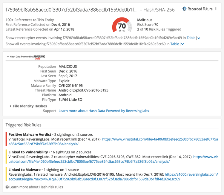Click the 3 of 10 Risk Rules Triggered text

click(159, 29)
